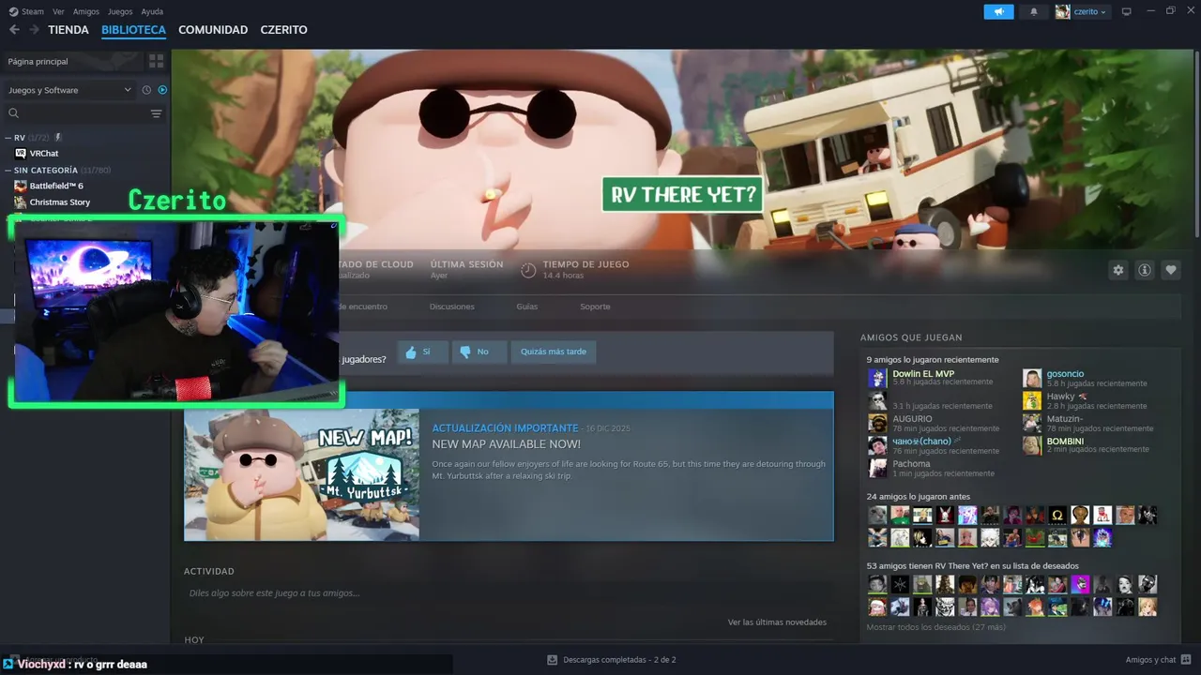Open the czerito account dropdown

click(x=1082, y=11)
